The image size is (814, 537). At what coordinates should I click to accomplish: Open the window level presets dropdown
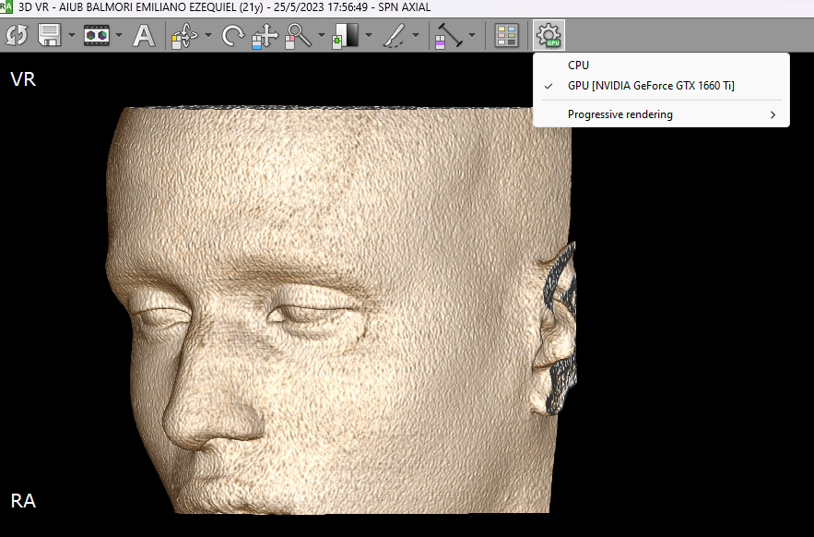(x=369, y=35)
